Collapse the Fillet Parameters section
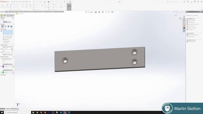 (13, 45)
